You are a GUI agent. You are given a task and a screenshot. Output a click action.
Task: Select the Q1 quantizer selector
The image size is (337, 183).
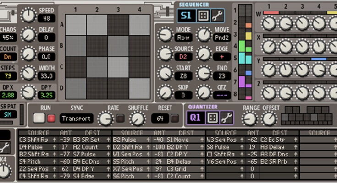tap(196, 118)
